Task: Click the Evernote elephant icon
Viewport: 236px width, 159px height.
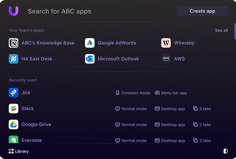Action: [13, 140]
